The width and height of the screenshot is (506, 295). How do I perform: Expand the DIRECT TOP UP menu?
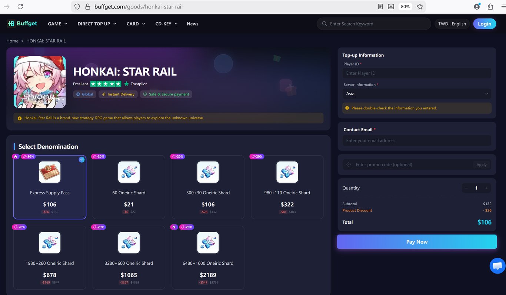97,24
